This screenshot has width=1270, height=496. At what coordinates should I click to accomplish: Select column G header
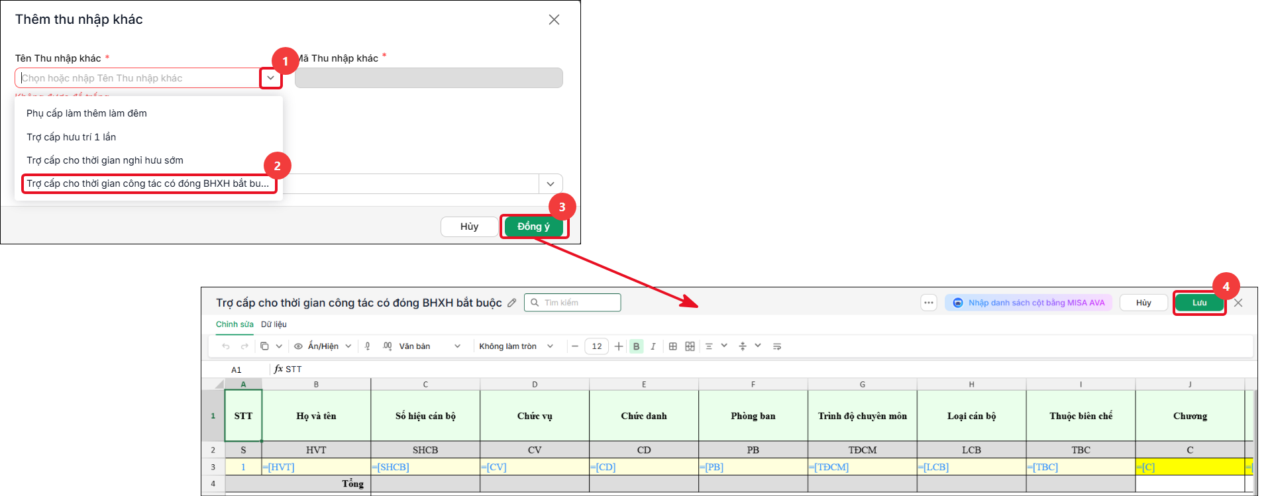(x=863, y=384)
